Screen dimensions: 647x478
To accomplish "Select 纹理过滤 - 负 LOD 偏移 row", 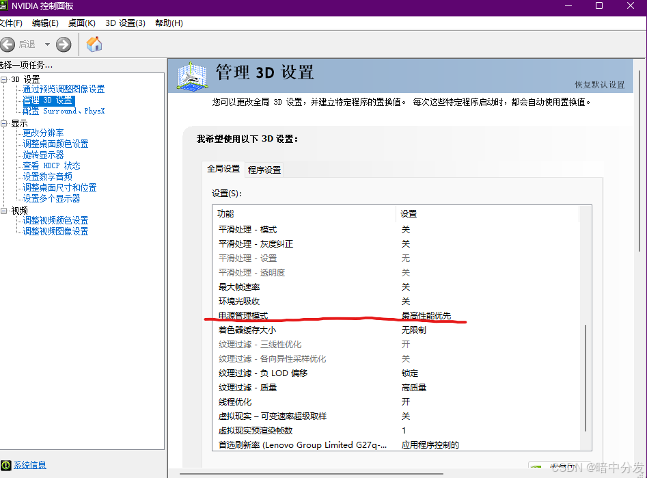I will point(396,373).
